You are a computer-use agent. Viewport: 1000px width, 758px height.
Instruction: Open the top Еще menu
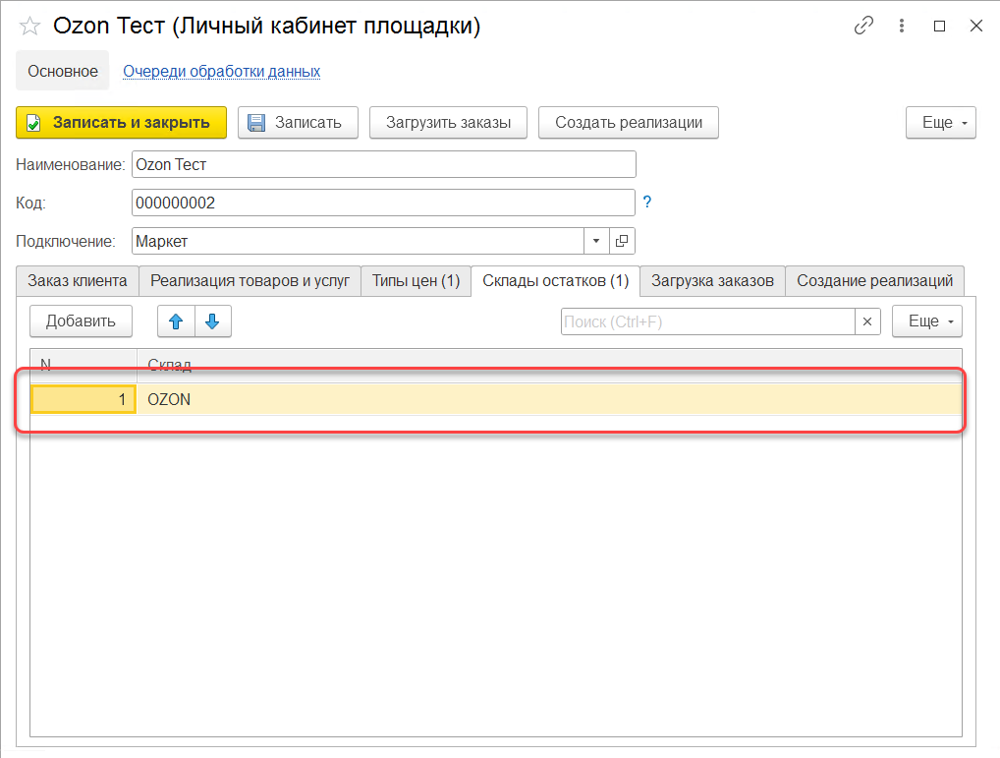click(x=941, y=123)
